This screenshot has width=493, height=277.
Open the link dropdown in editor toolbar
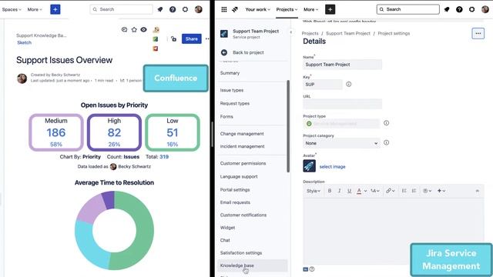(x=391, y=191)
